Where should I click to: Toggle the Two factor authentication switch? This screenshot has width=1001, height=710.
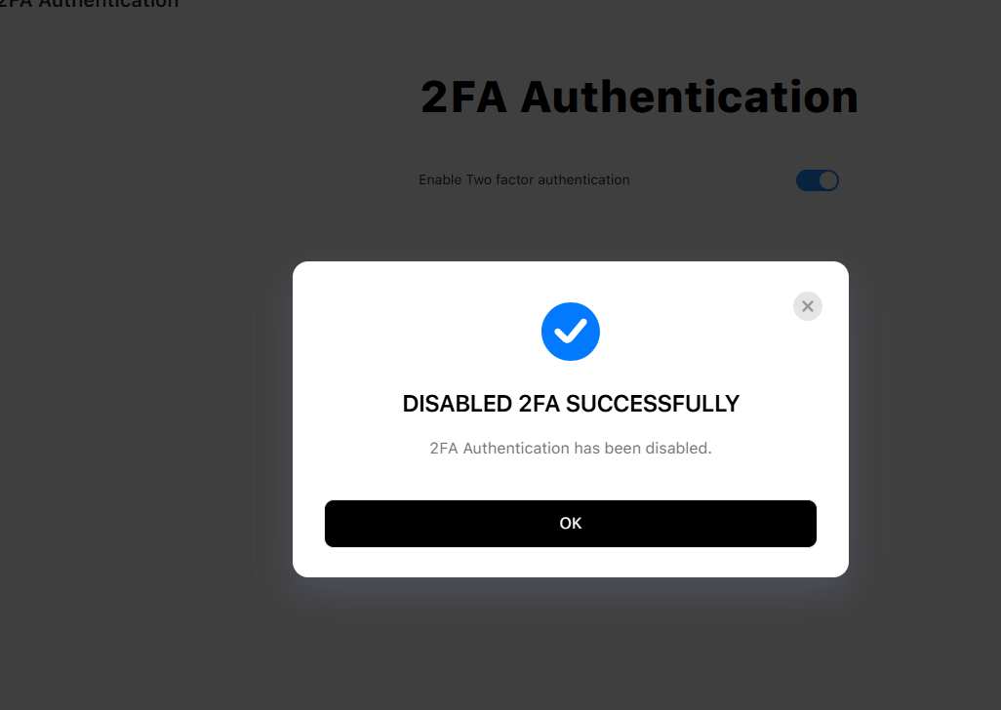[818, 180]
